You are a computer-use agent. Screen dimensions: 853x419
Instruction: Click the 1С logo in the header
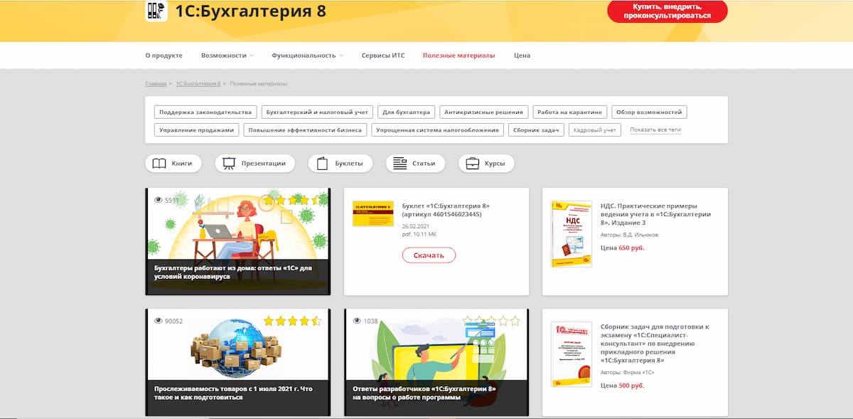[x=157, y=11]
